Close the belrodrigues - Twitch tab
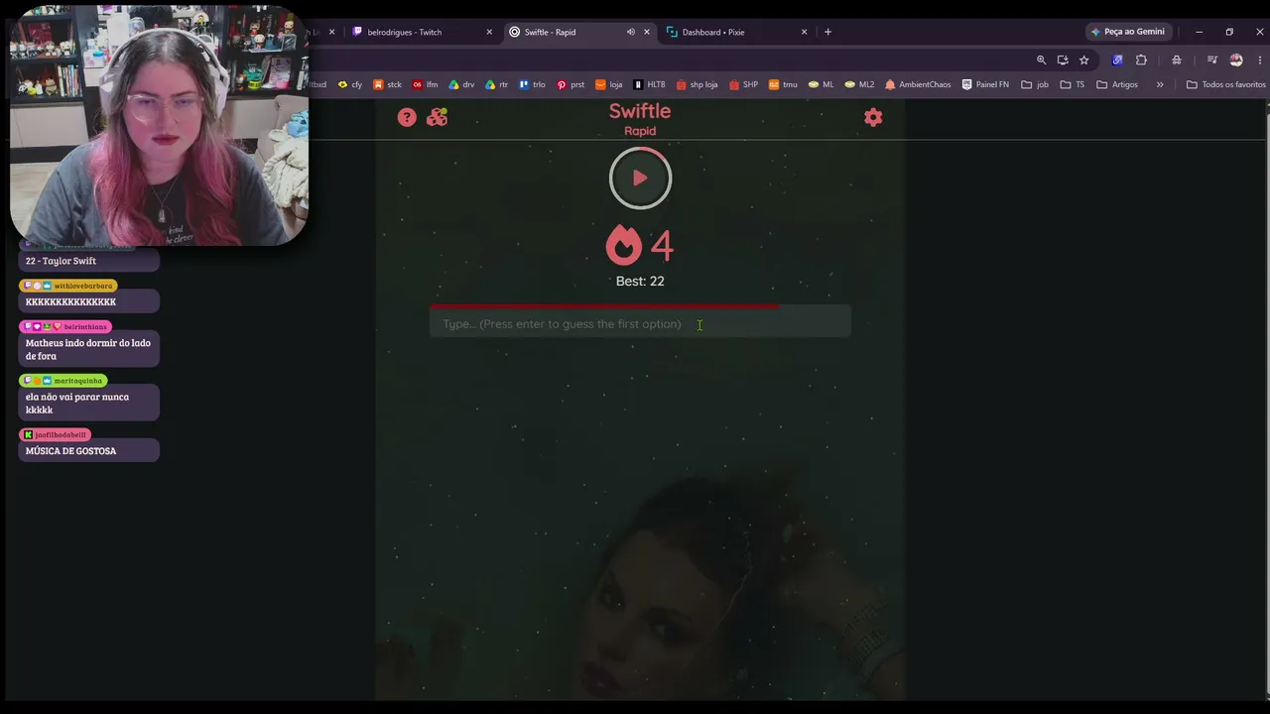The image size is (1270, 714). [489, 32]
